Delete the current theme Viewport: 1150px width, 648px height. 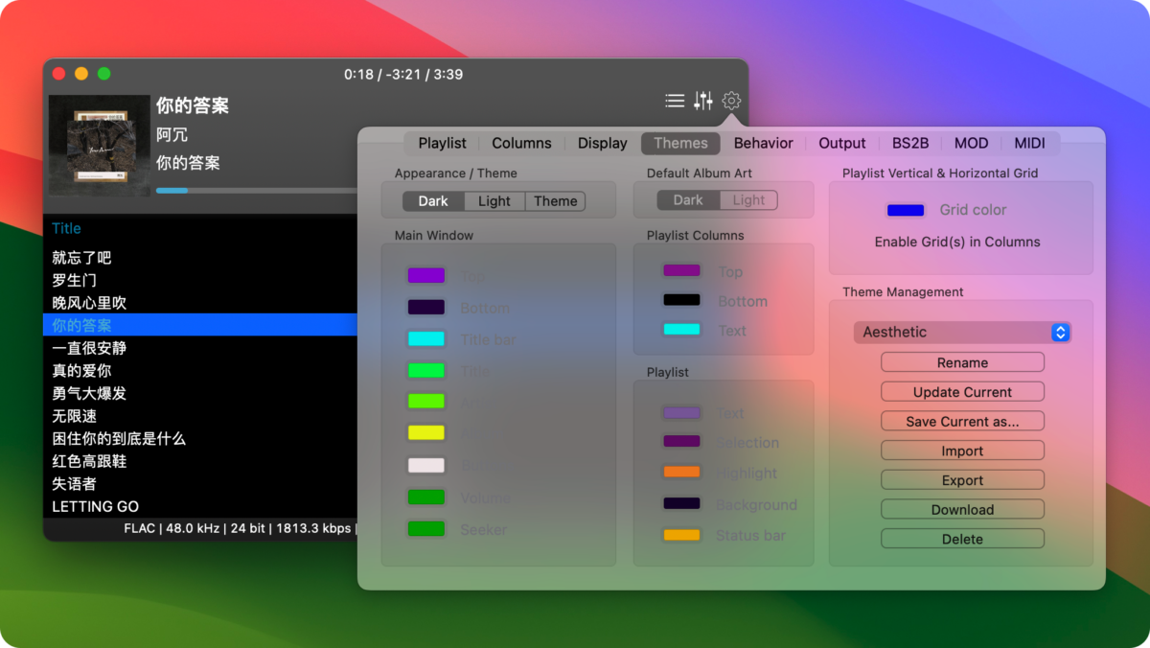point(962,540)
